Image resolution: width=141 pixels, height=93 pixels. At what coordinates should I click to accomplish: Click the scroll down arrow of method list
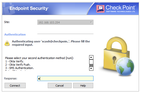91,68
